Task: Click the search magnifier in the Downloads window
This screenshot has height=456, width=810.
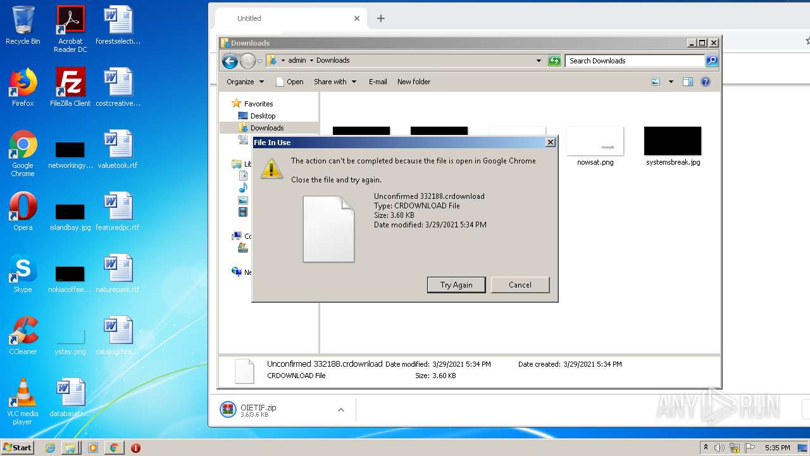Action: click(x=712, y=61)
